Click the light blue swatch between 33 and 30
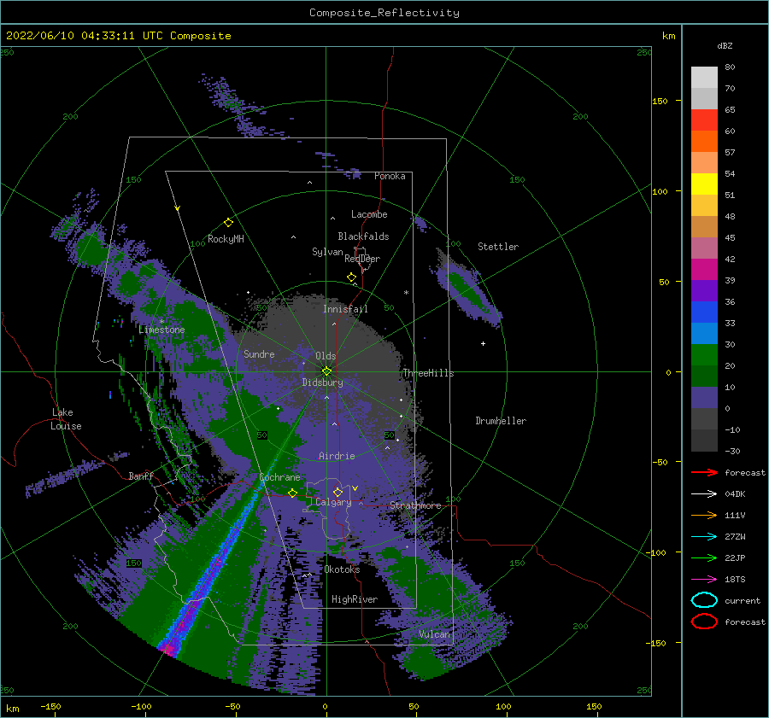Viewport: 769px width, 718px height. (704, 334)
